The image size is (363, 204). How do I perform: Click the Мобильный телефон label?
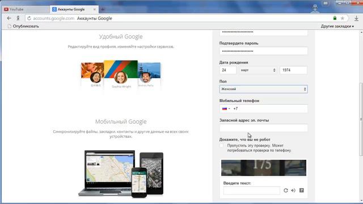tap(239, 101)
